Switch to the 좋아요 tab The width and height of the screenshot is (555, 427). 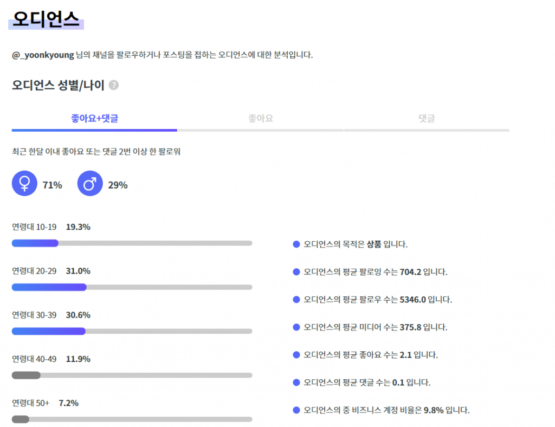(x=260, y=118)
